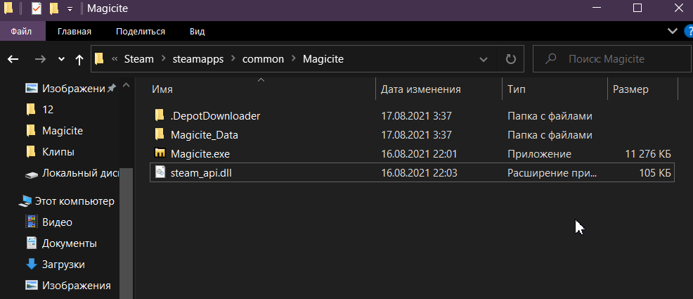Go up one level with the up arrow
This screenshot has width=693, height=299.
coord(79,59)
